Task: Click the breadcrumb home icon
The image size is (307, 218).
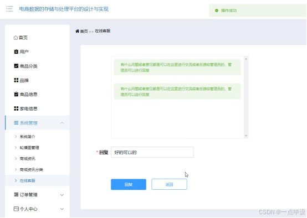Action: click(78, 31)
